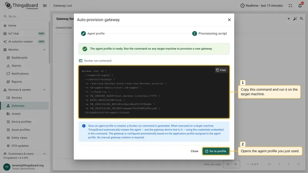Collapse the Monitor section chevron
Image resolution: width=308 pixels, height=173 pixels.
(x=44, y=50)
